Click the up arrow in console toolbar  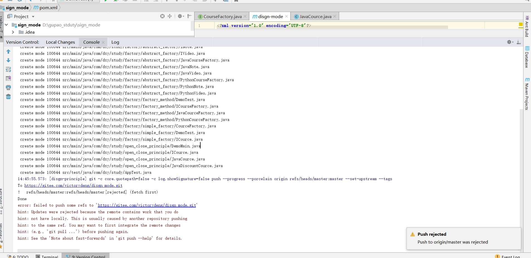tap(8, 51)
